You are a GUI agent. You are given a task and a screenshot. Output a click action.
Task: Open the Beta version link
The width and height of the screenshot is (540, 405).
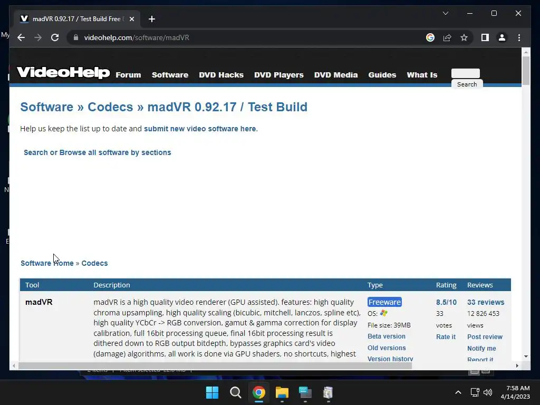click(387, 336)
